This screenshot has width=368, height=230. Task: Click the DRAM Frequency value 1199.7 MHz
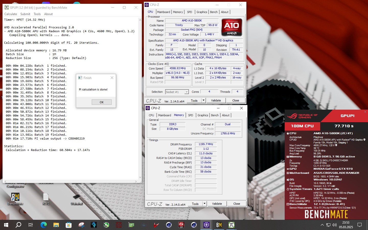pos(206,144)
